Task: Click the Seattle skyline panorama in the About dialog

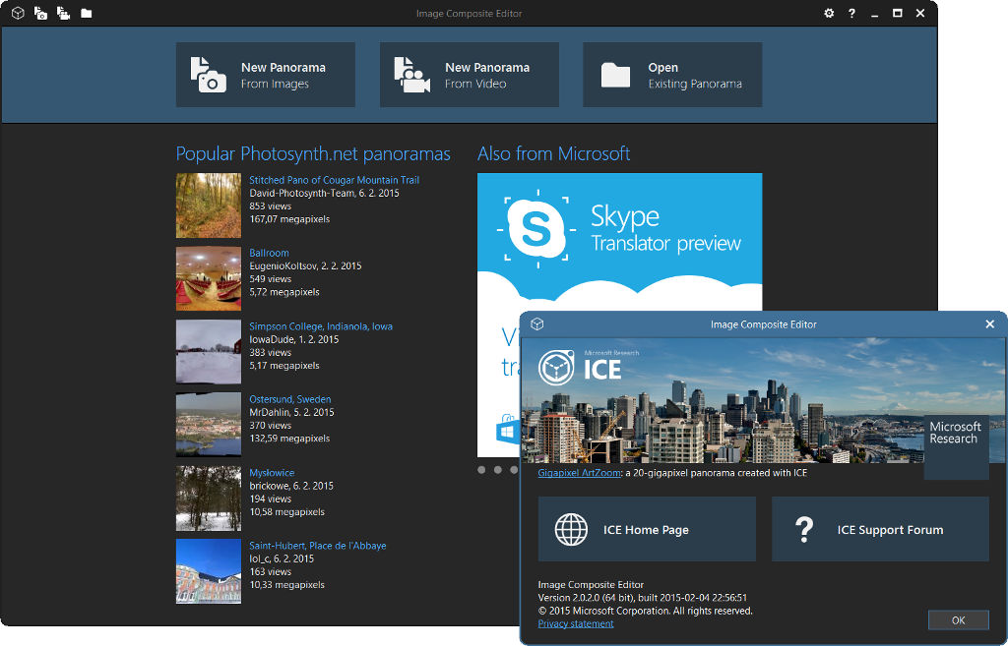Action: pos(763,401)
